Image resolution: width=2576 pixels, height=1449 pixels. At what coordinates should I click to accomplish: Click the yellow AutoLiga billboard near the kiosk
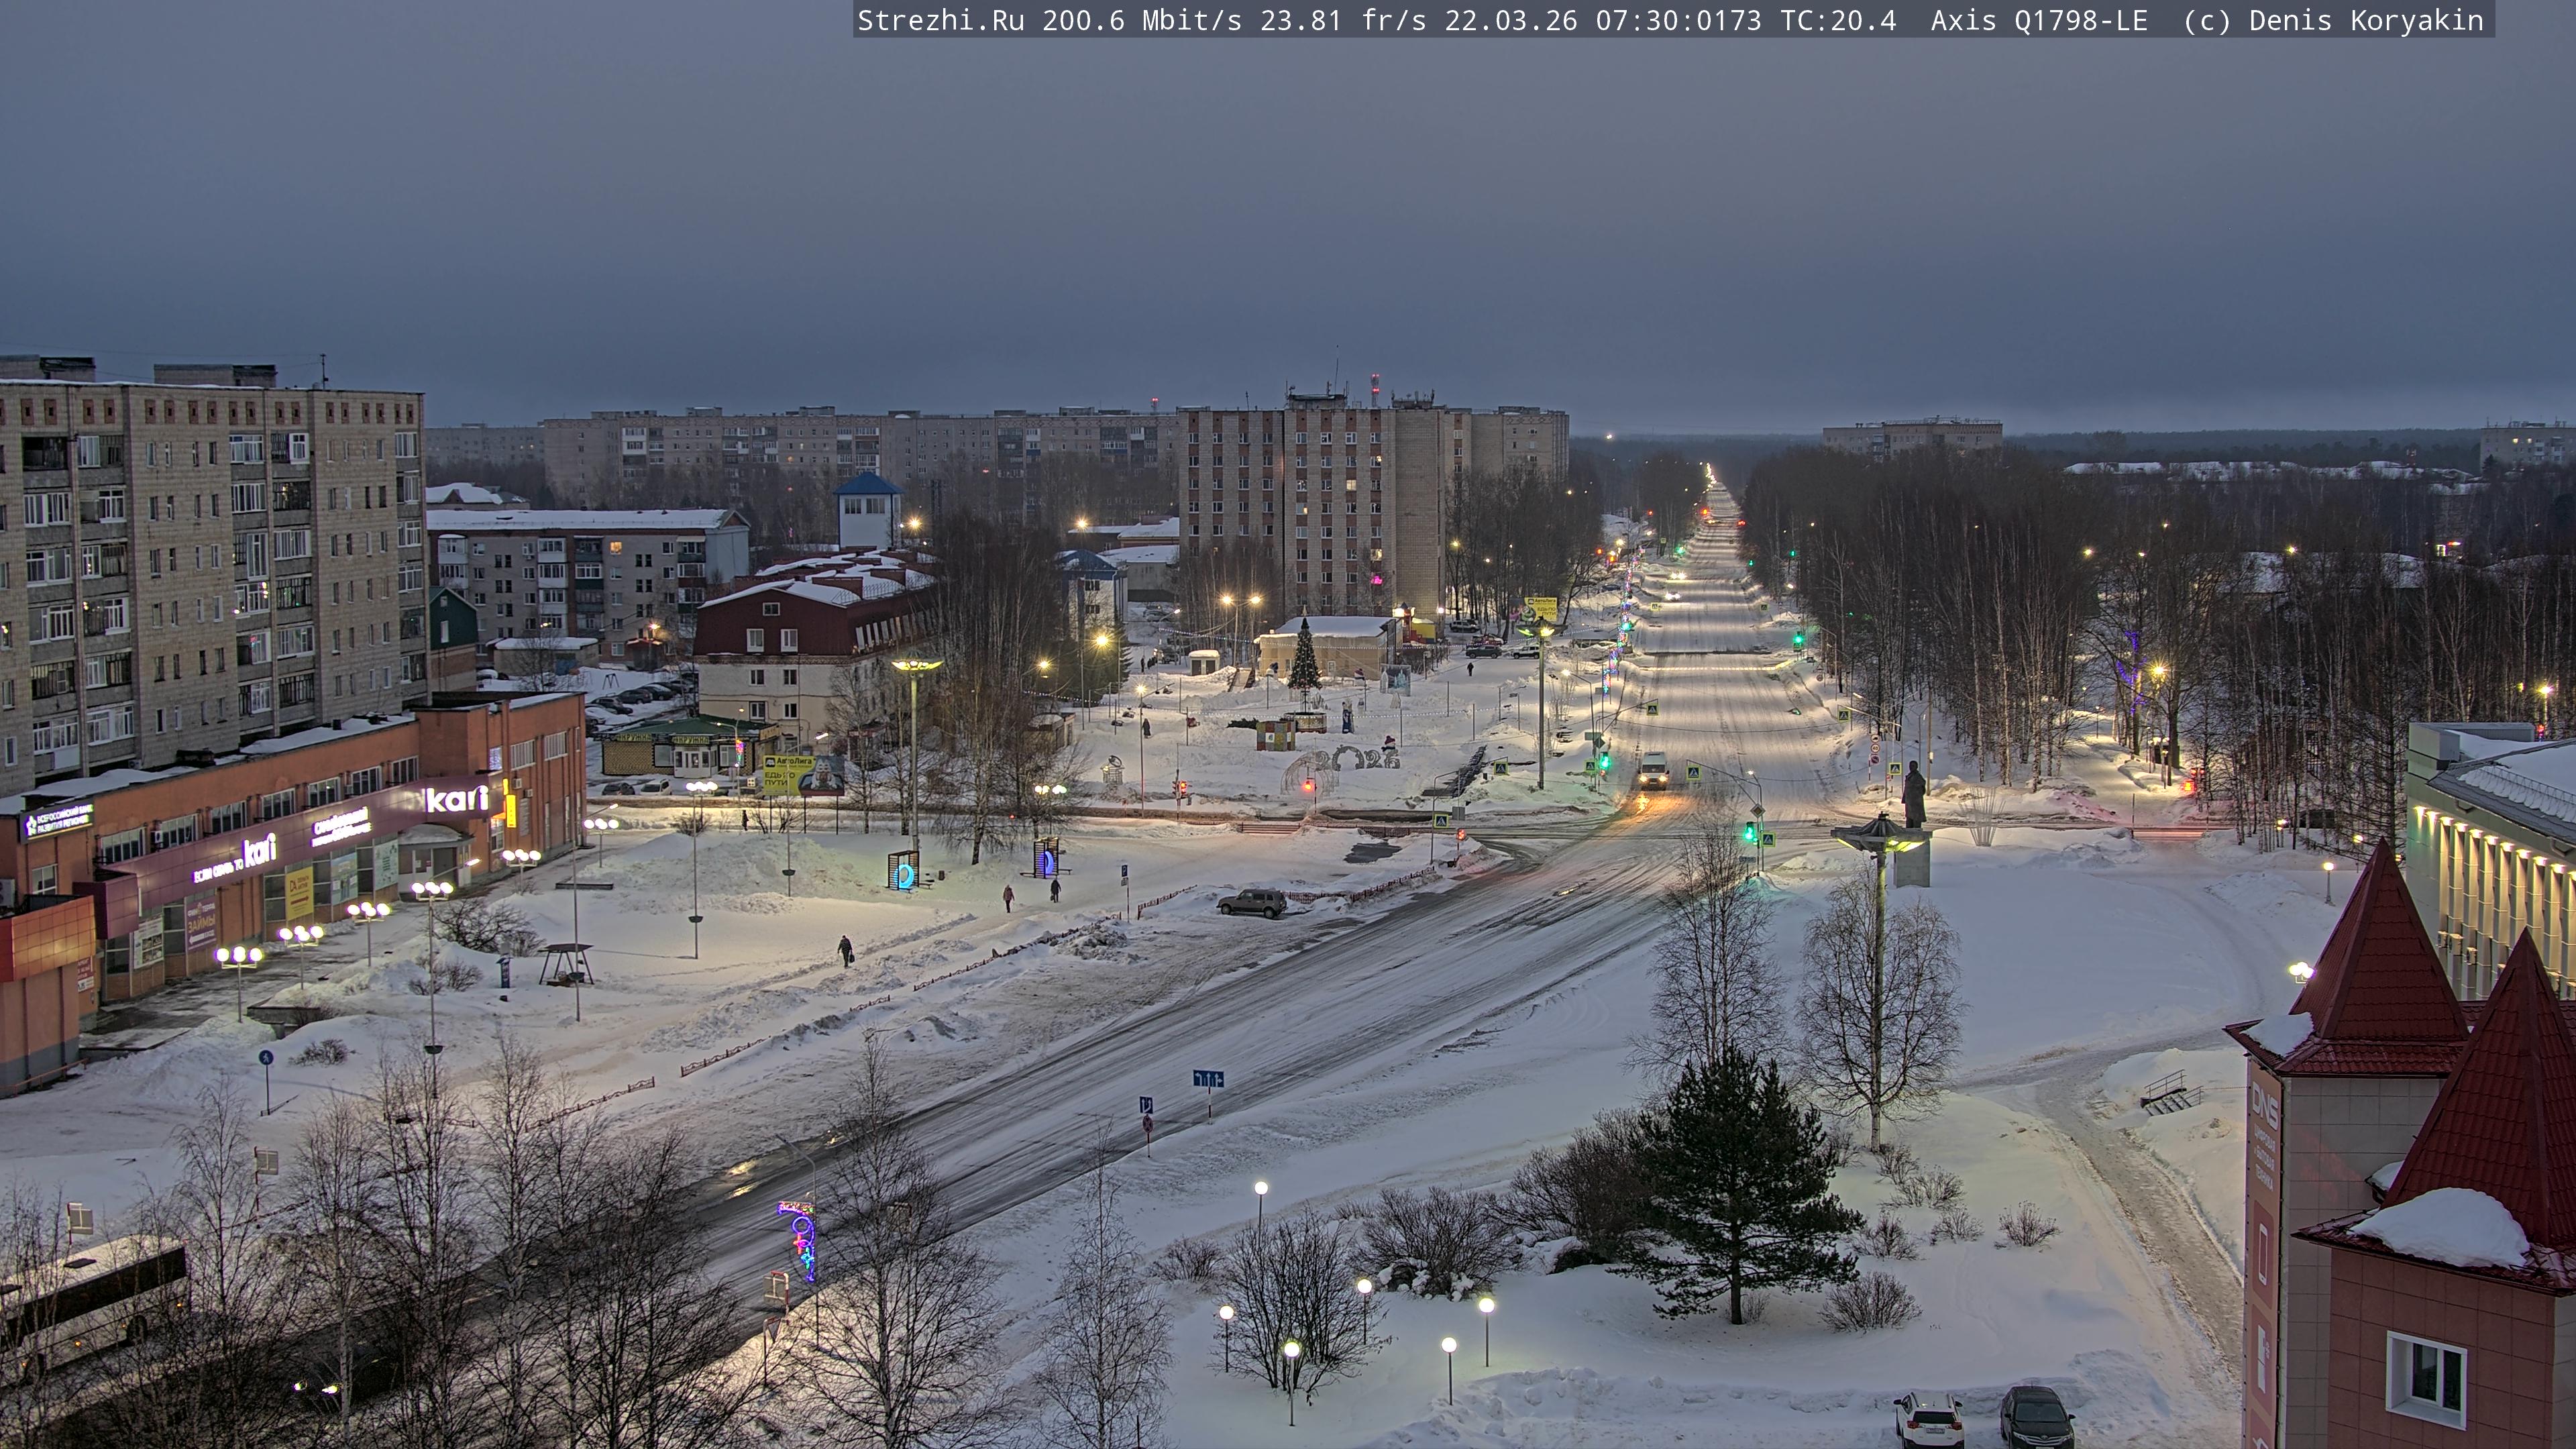tap(788, 773)
